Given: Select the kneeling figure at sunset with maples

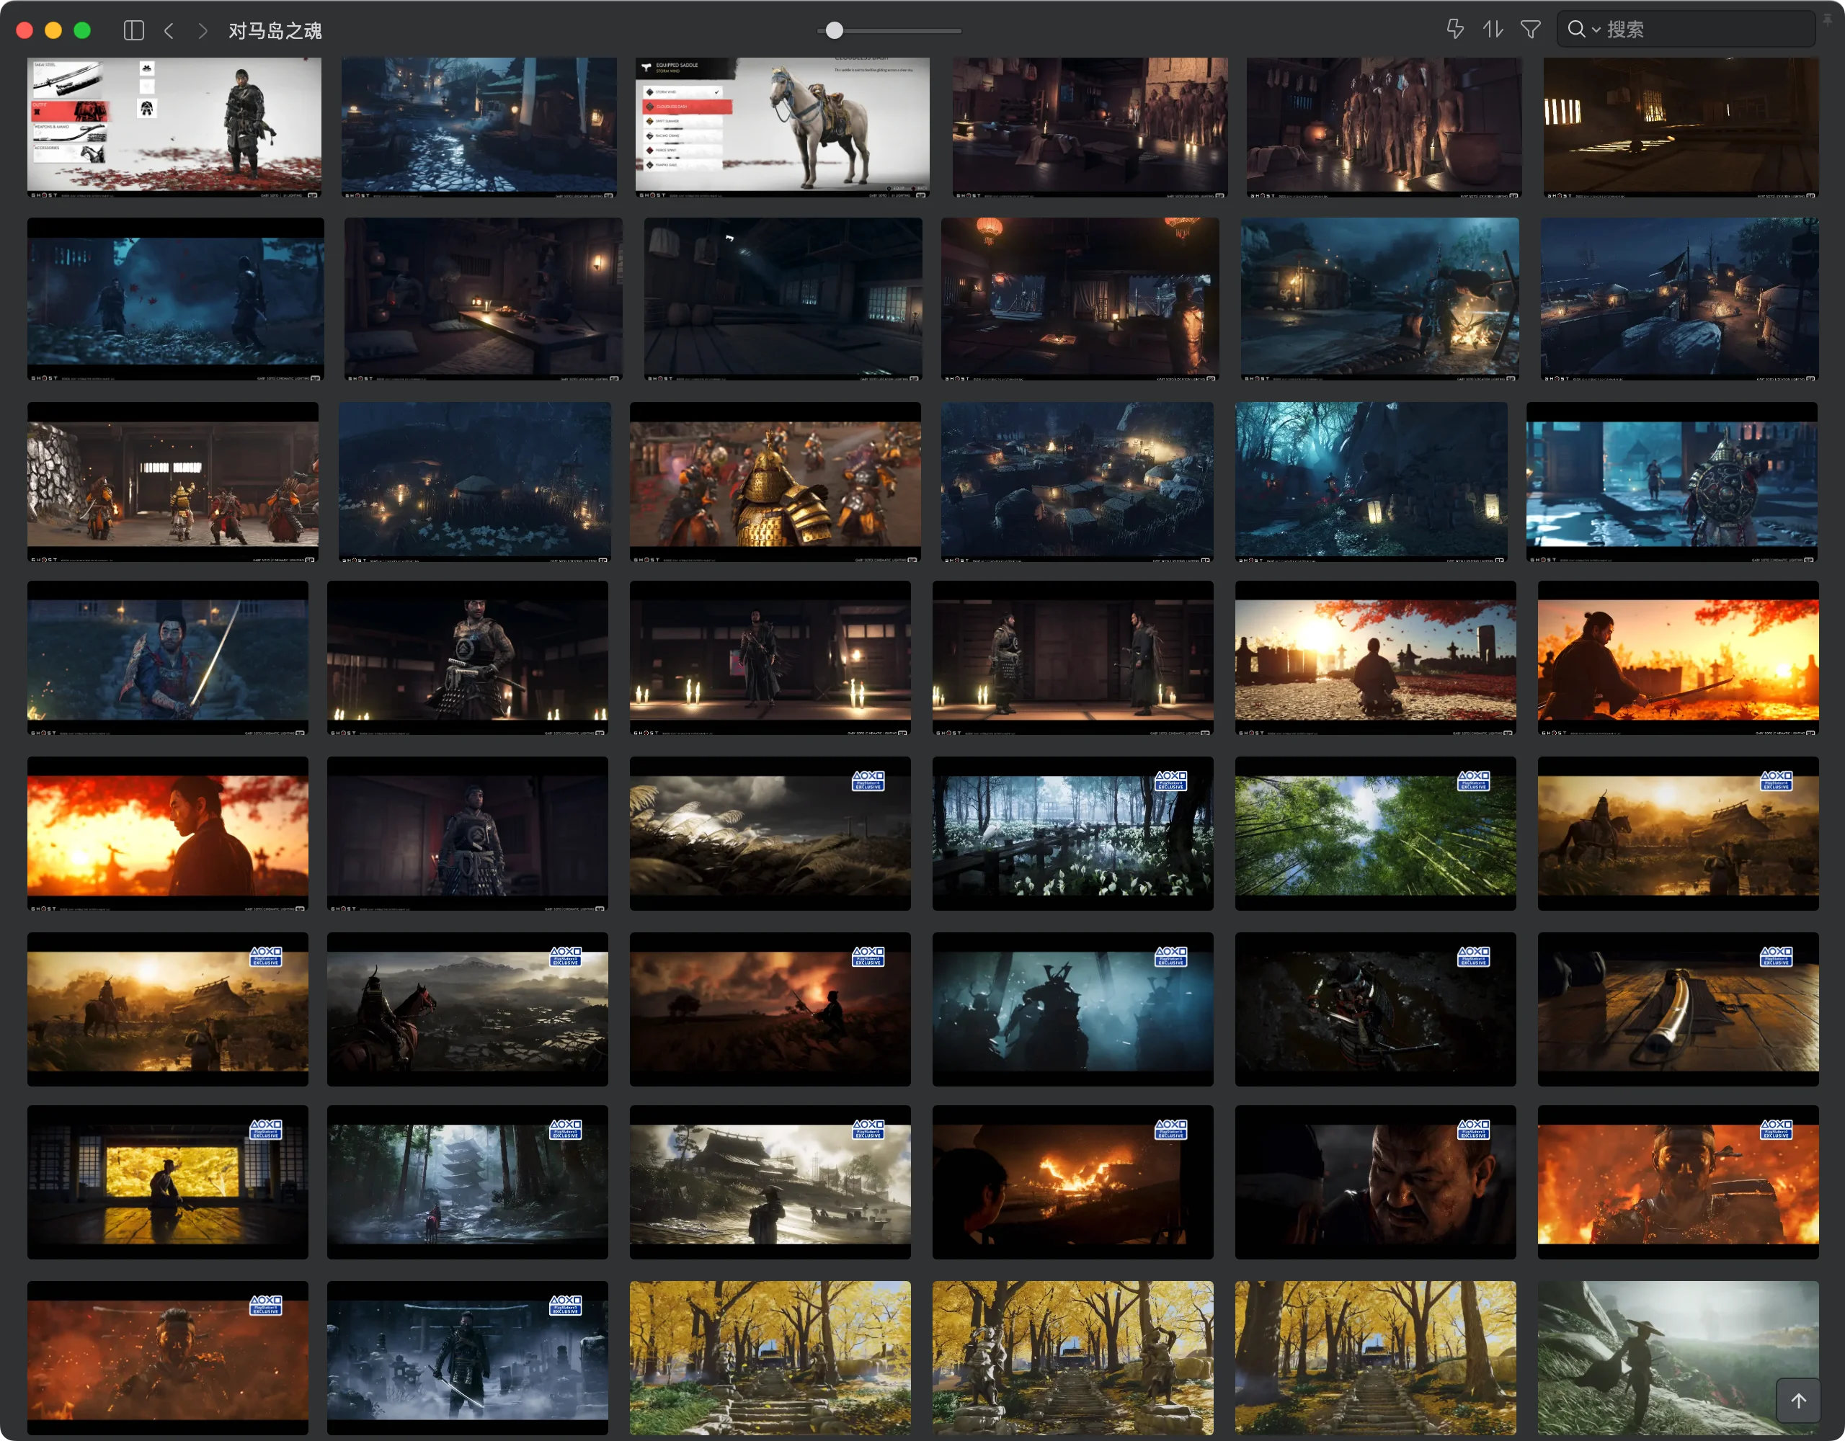Looking at the screenshot, I should [1375, 658].
